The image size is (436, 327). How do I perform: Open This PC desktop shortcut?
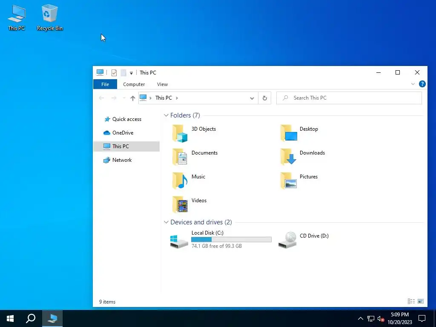(x=17, y=17)
